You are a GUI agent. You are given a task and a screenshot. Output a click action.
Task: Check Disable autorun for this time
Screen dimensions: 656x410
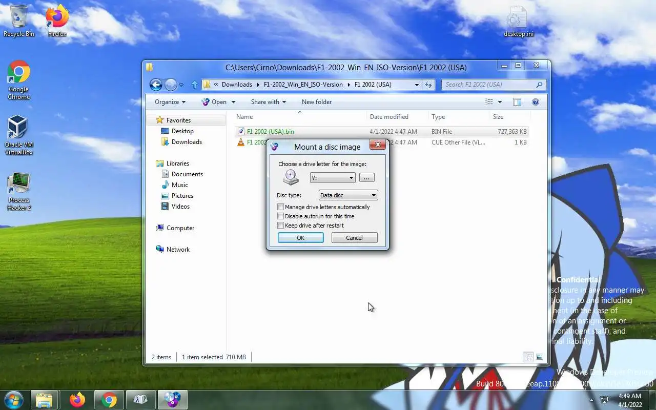click(280, 216)
